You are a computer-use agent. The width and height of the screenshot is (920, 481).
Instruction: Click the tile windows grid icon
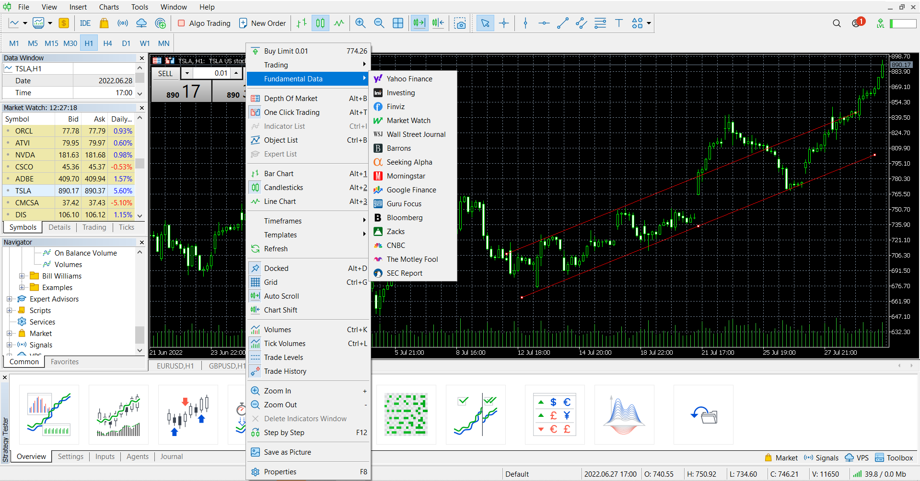coord(398,23)
